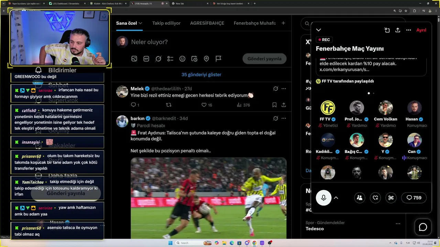440x247 pixels.
Task: Show 35 new posts
Action: tap(201, 74)
